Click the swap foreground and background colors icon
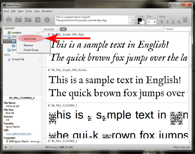Viewport: 195px width, 154px height. click(x=143, y=19)
